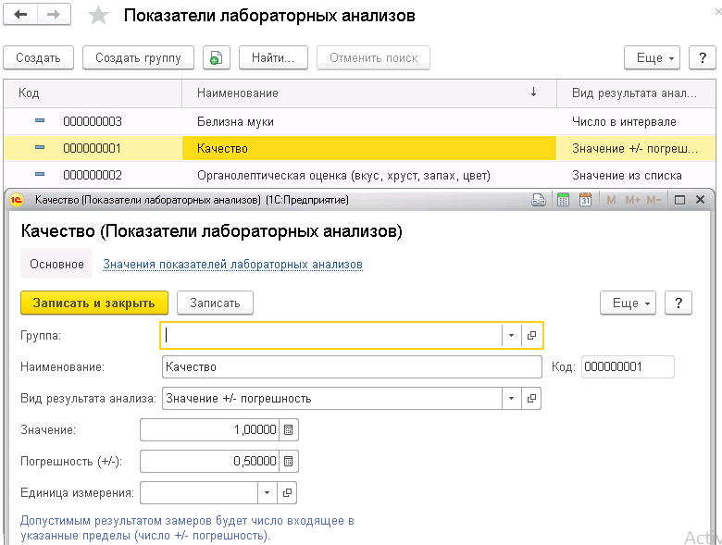The height and width of the screenshot is (545, 722).
Task: Switch to the Основное tab
Action: [56, 264]
